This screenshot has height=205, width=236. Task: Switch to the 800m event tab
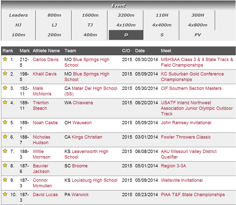54,15
